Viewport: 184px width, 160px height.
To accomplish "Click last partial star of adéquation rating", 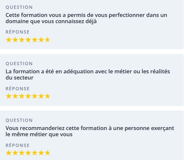I will (x=47, y=96).
